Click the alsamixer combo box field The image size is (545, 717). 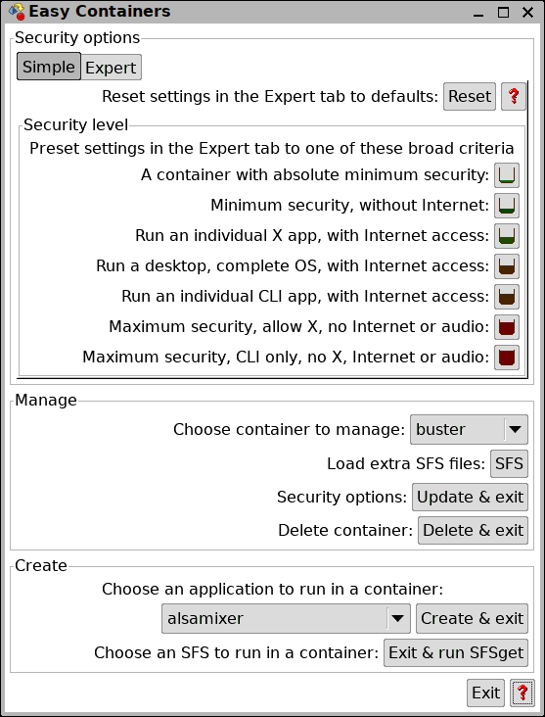(286, 619)
